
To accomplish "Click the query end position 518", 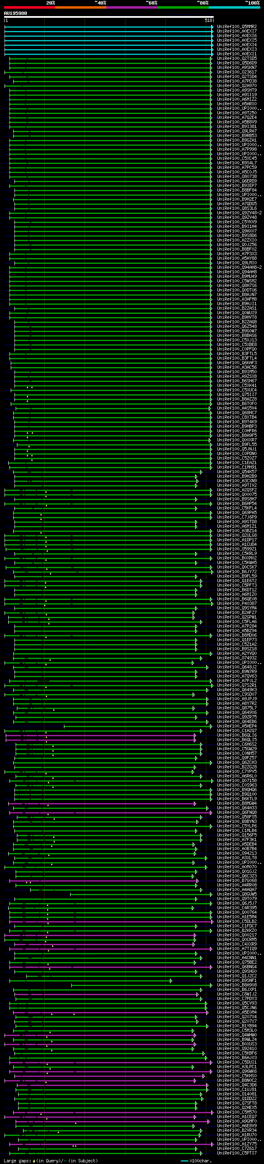I will (x=208, y=20).
